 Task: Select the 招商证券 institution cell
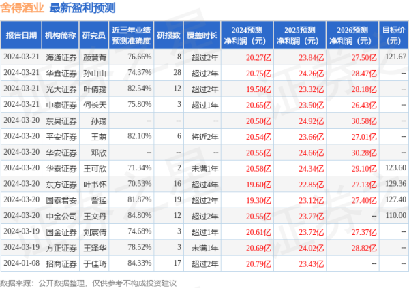coord(61,264)
